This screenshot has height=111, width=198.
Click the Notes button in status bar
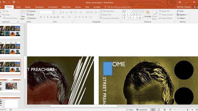(x=130, y=110)
